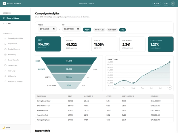Click the System Logs icon
This screenshot has width=178, height=133.
(x=5, y=65)
